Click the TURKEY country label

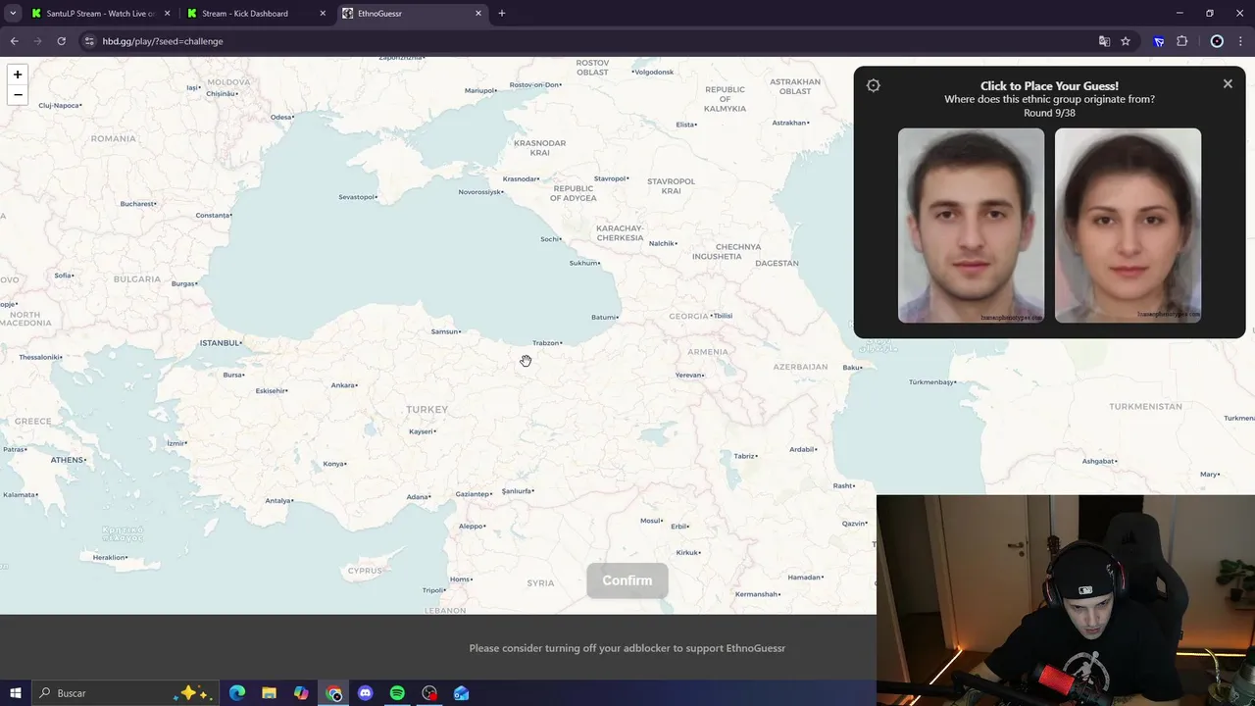coord(427,410)
